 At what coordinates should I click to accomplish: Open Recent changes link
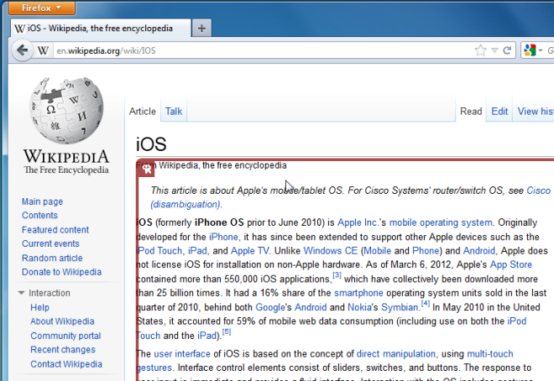pos(63,350)
